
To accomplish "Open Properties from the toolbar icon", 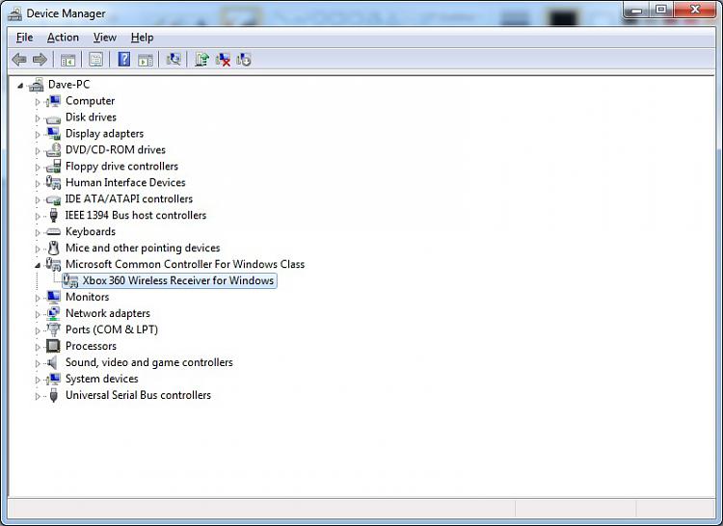I will (x=95, y=60).
